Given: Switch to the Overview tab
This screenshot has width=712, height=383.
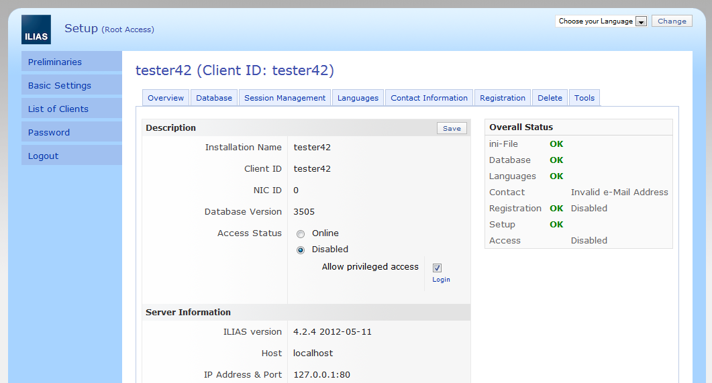Looking at the screenshot, I should (166, 98).
